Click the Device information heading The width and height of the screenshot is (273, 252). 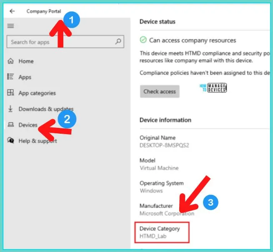(x=165, y=120)
